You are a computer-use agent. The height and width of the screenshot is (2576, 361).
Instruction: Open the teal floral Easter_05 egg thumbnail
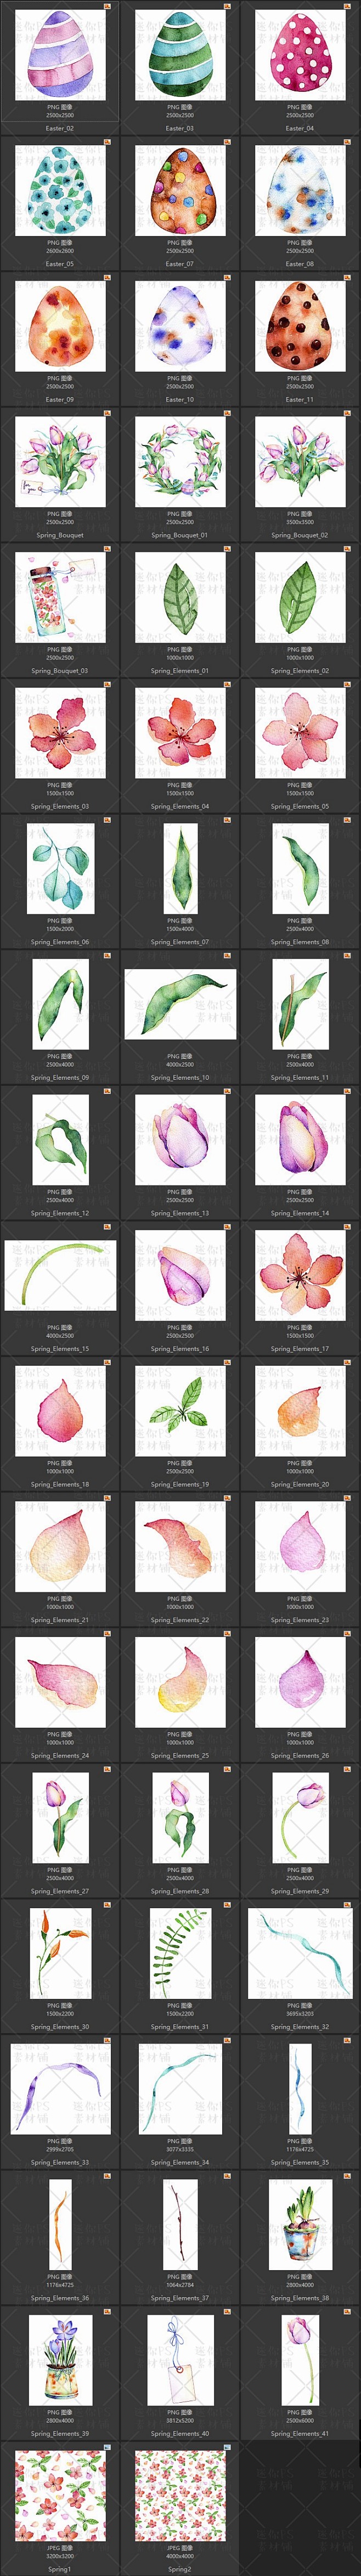tap(60, 191)
